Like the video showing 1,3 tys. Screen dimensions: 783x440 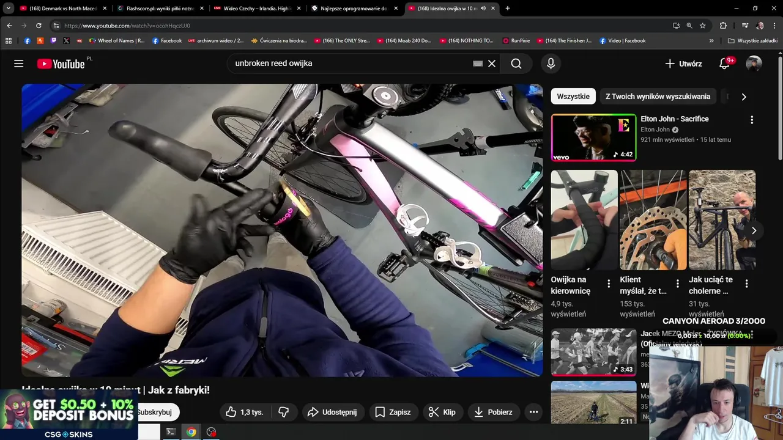click(x=245, y=412)
